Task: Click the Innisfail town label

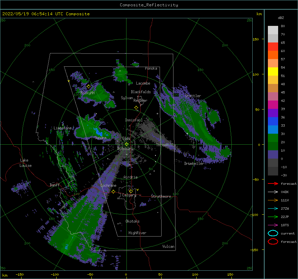Action: [x=134, y=120]
